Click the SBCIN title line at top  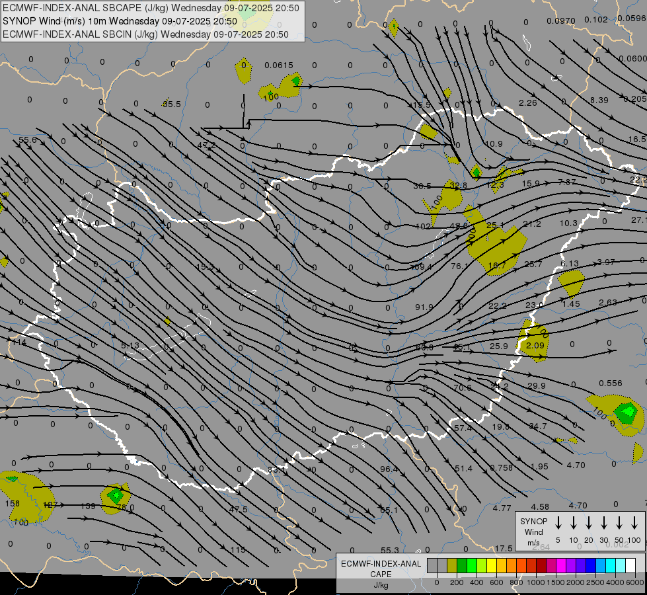coord(145,34)
